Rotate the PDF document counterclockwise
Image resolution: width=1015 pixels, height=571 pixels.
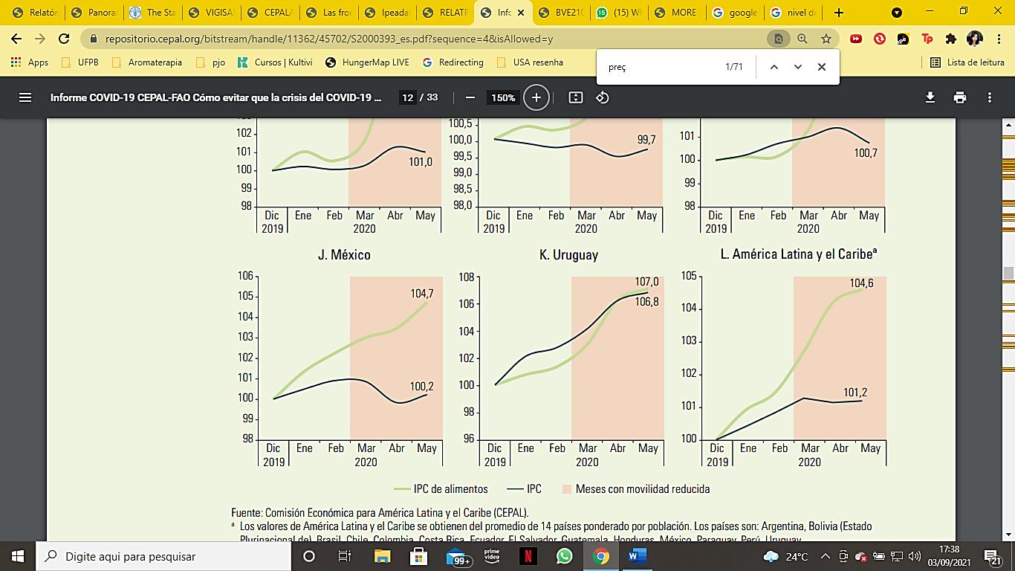pyautogui.click(x=603, y=97)
